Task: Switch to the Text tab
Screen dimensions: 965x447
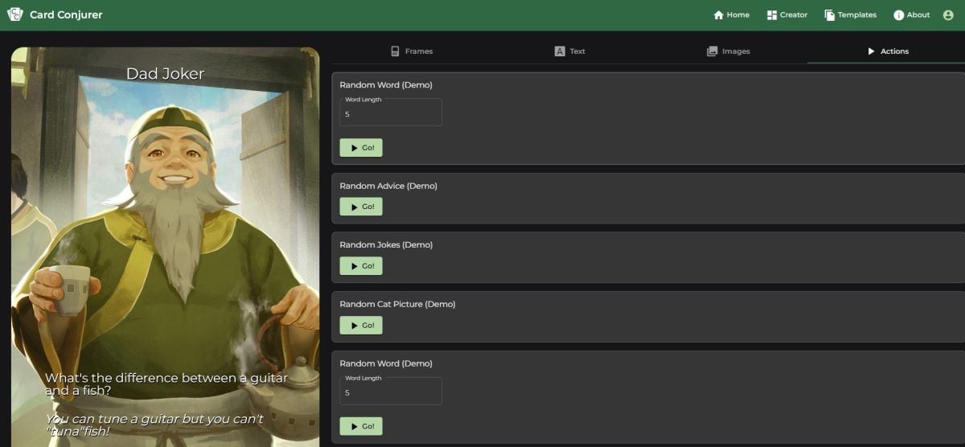Action: (569, 51)
